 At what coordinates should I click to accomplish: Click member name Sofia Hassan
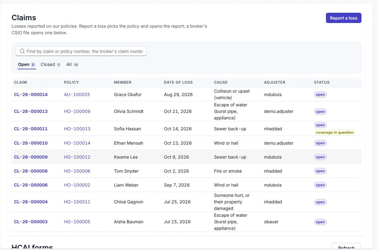tap(127, 129)
